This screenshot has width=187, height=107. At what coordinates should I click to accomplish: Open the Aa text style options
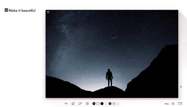click(x=66, y=104)
